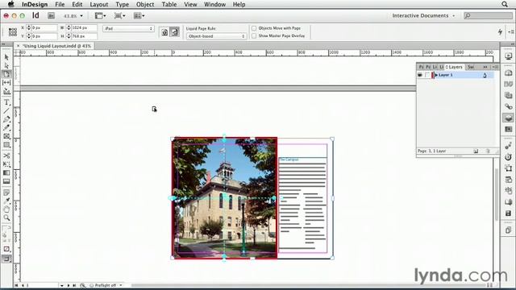
Task: Select the Zoom tool
Action: (6, 217)
